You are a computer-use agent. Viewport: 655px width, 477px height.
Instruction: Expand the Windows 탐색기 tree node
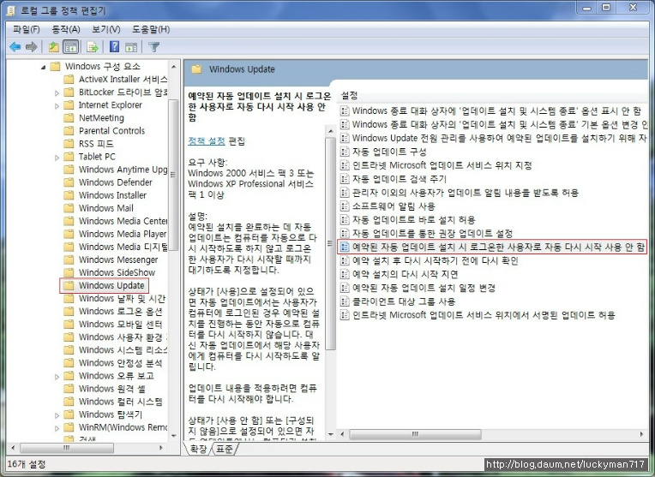pyautogui.click(x=57, y=415)
